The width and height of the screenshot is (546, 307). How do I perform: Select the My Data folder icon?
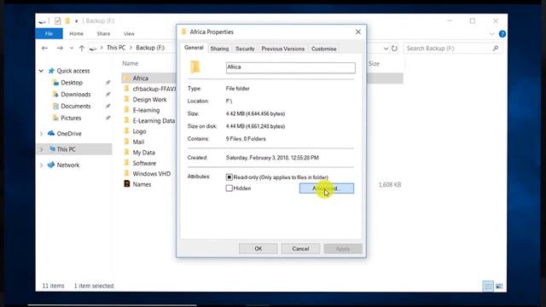click(x=127, y=152)
